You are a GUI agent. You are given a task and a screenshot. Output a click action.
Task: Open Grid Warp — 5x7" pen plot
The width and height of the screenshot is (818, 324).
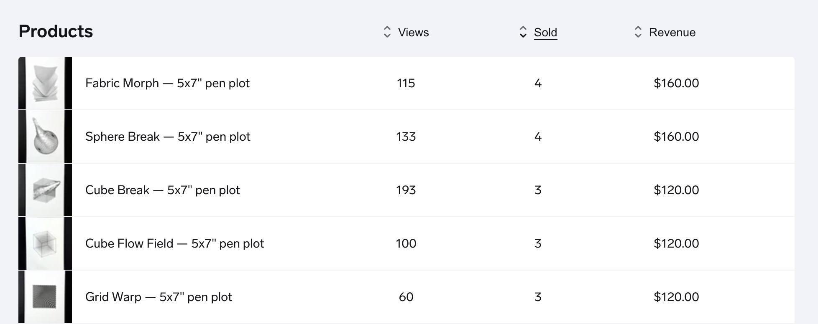tap(158, 297)
